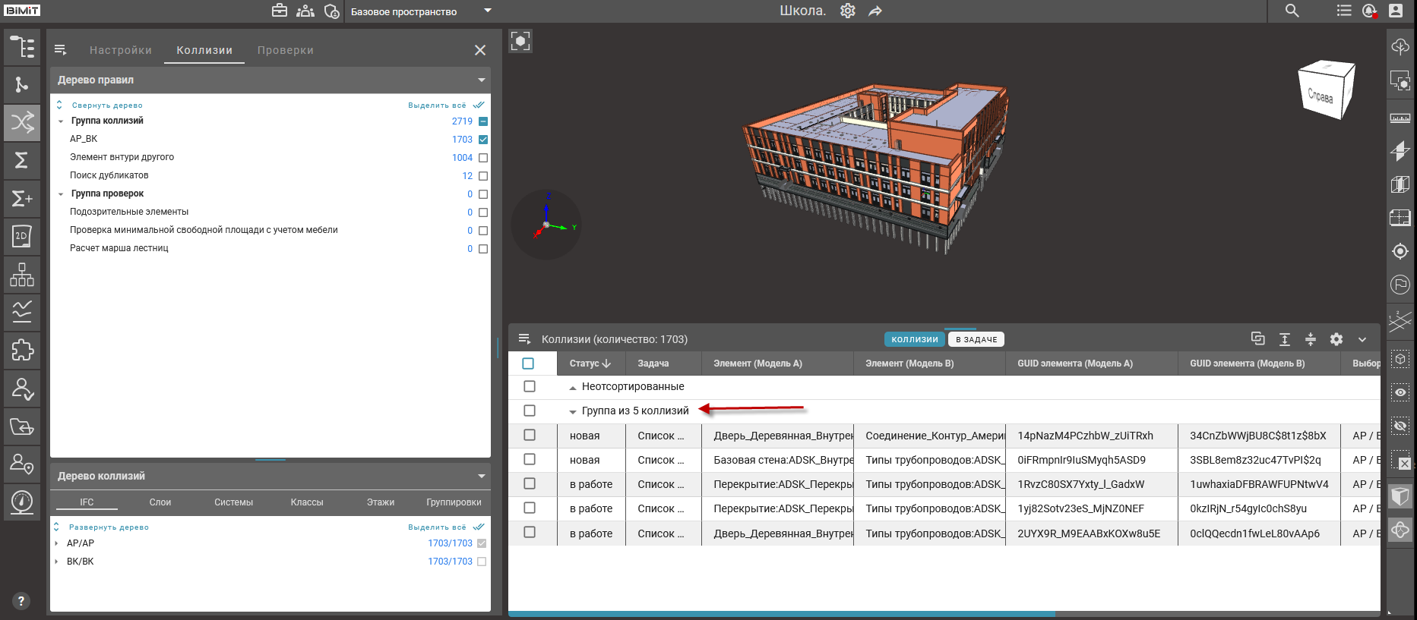Switch to the Настройки tab
The height and width of the screenshot is (620, 1417).
[x=121, y=50]
